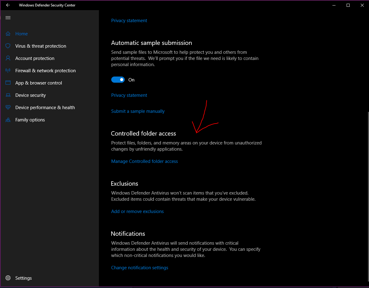Screen dimensions: 369x288
Task: Click the Firewall & network protection antenna icon
Action: coord(8,71)
